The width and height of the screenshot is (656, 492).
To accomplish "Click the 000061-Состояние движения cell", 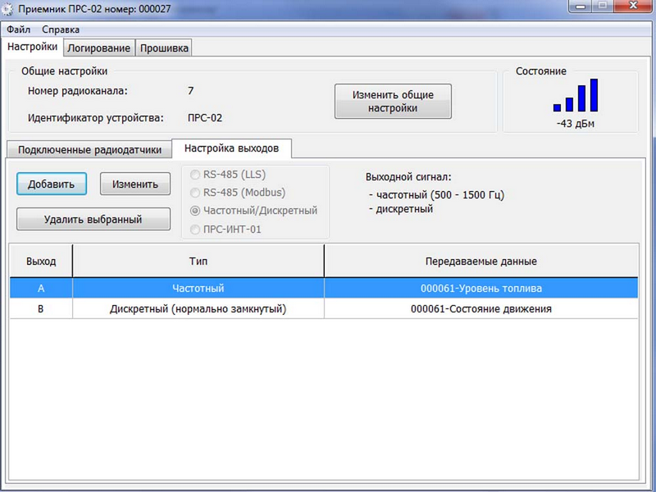I will (x=481, y=309).
